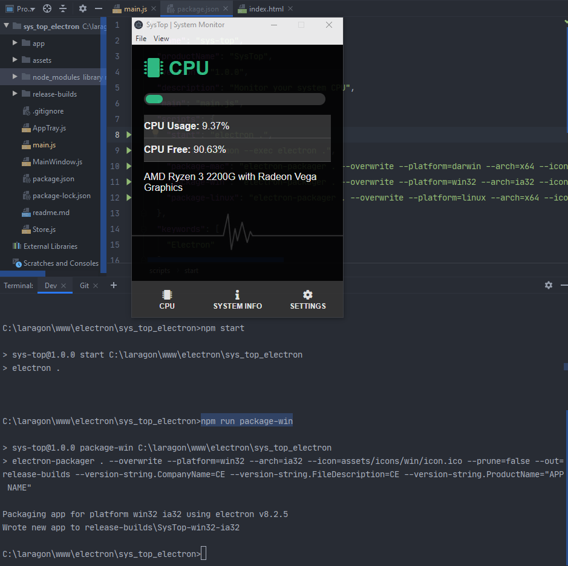Select readme.md in project tree

click(x=51, y=213)
